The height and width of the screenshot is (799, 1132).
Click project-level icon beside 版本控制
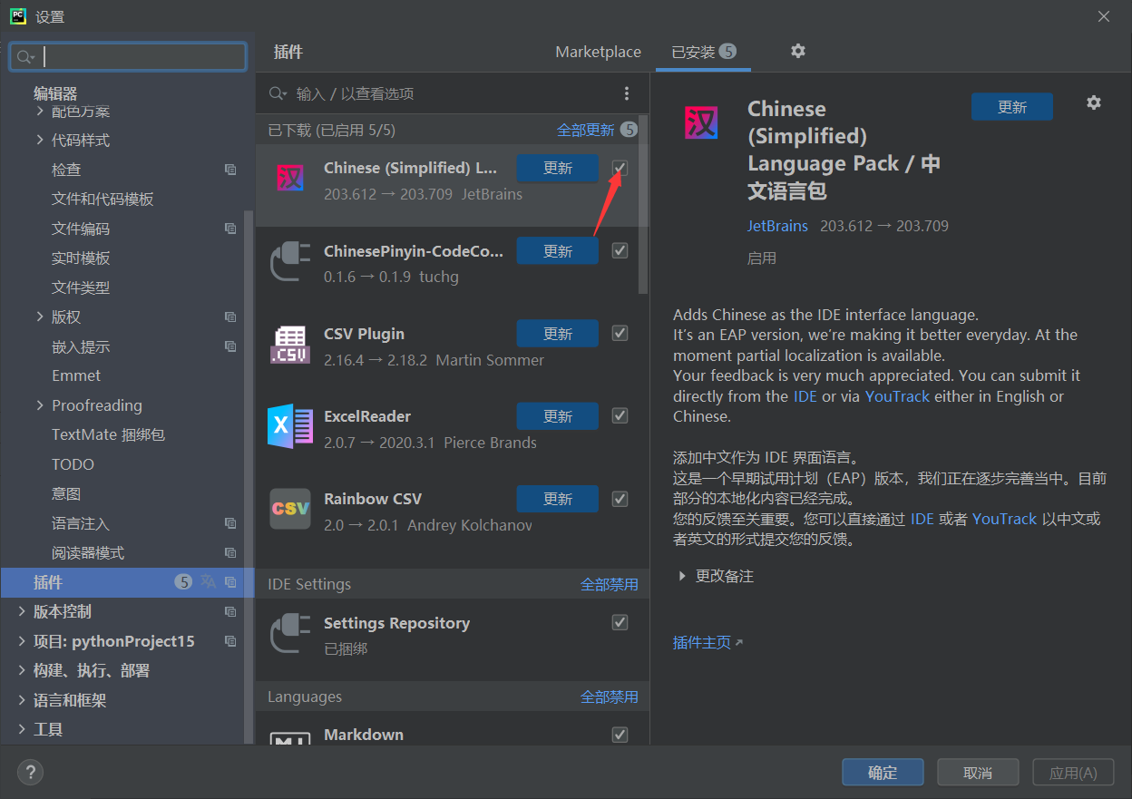[x=230, y=611]
